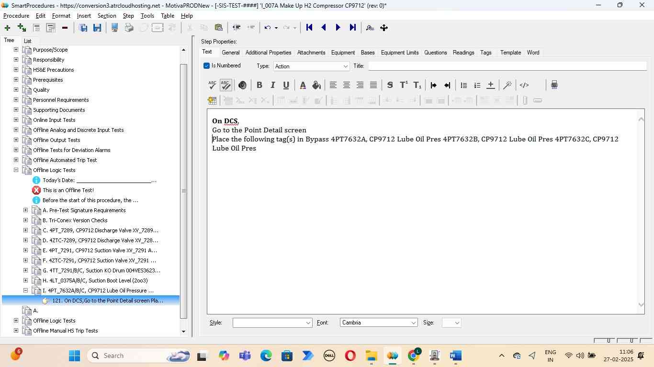654x367 pixels.
Task: Open the Attachments tab
Action: [x=311, y=53]
